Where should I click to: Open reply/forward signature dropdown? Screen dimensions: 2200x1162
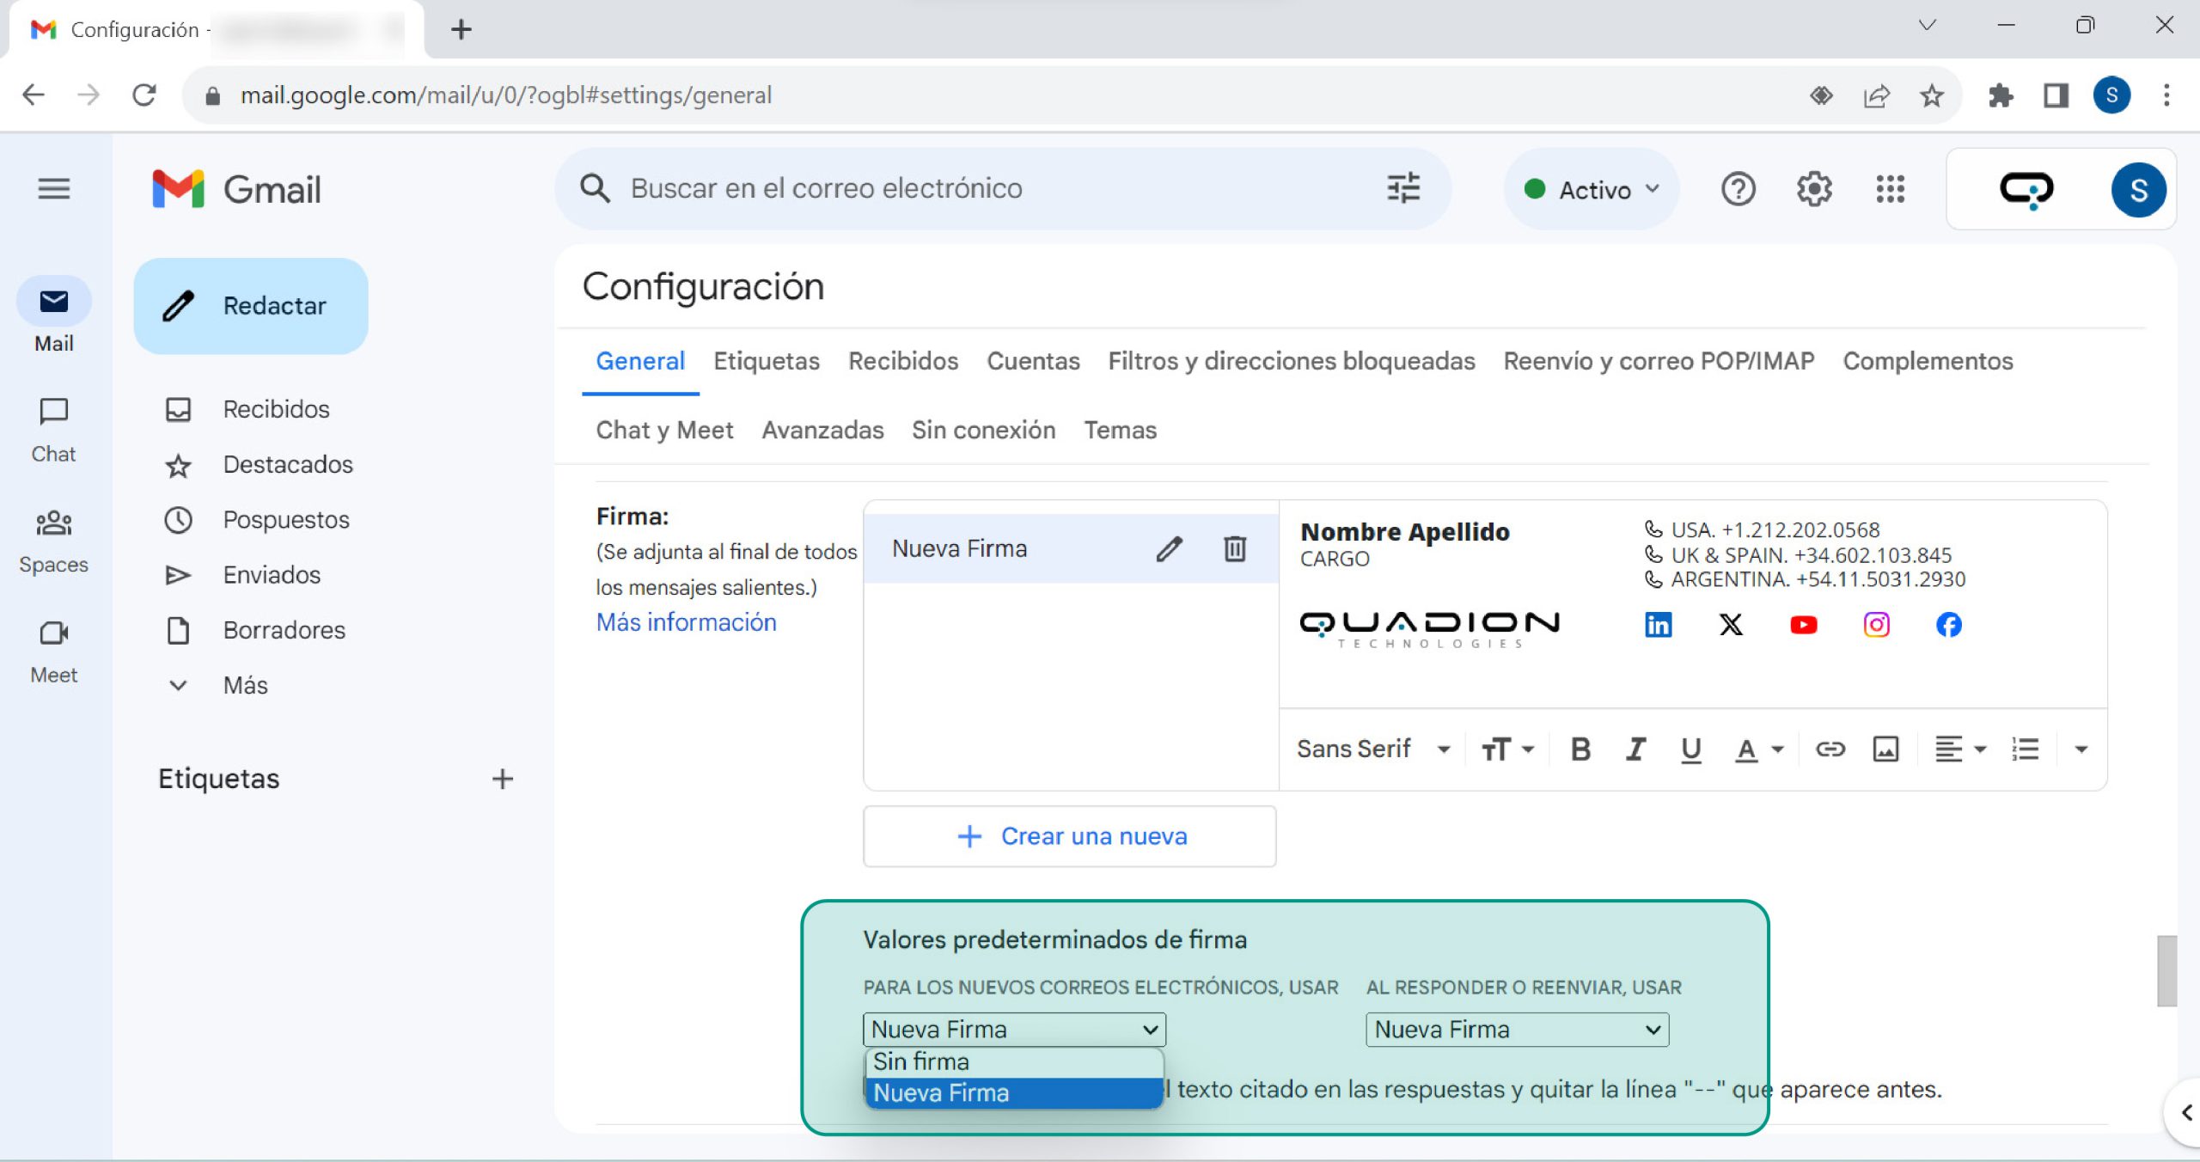[x=1517, y=1030]
